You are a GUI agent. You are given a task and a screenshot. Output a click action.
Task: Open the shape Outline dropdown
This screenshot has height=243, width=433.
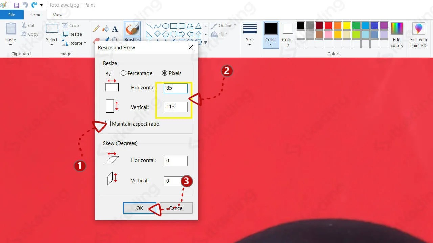tap(224, 26)
